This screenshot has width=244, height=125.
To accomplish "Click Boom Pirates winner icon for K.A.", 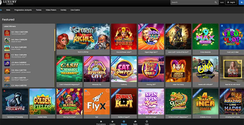I will click(x=7, y=48).
